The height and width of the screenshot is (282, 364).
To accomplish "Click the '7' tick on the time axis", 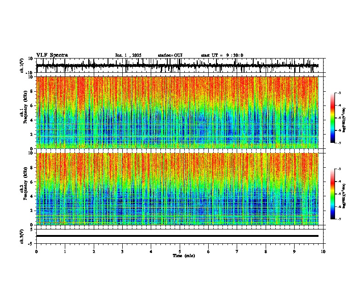I will tap(237, 251).
